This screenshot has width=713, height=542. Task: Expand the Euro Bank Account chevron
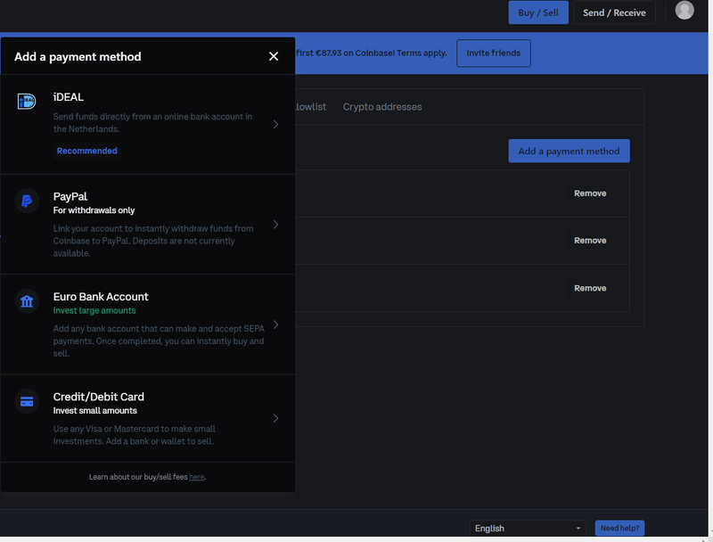pyautogui.click(x=275, y=324)
